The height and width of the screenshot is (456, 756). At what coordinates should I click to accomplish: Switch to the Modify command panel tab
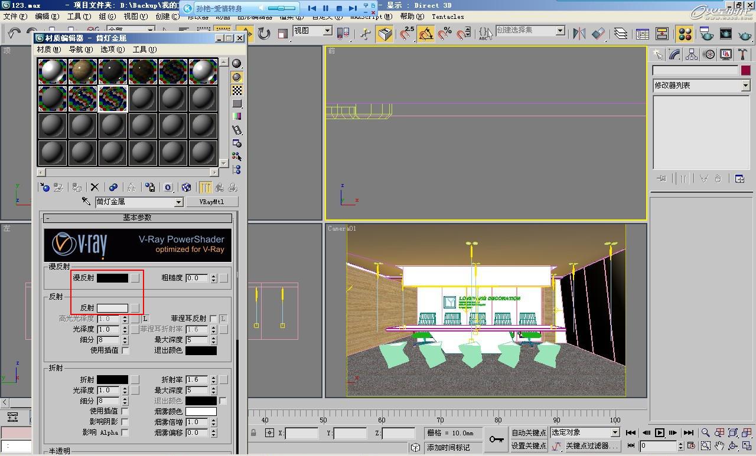click(x=674, y=54)
